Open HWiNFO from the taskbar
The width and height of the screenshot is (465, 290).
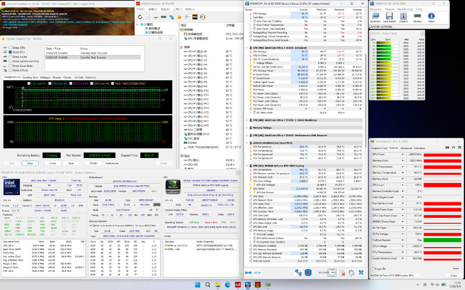248,285
